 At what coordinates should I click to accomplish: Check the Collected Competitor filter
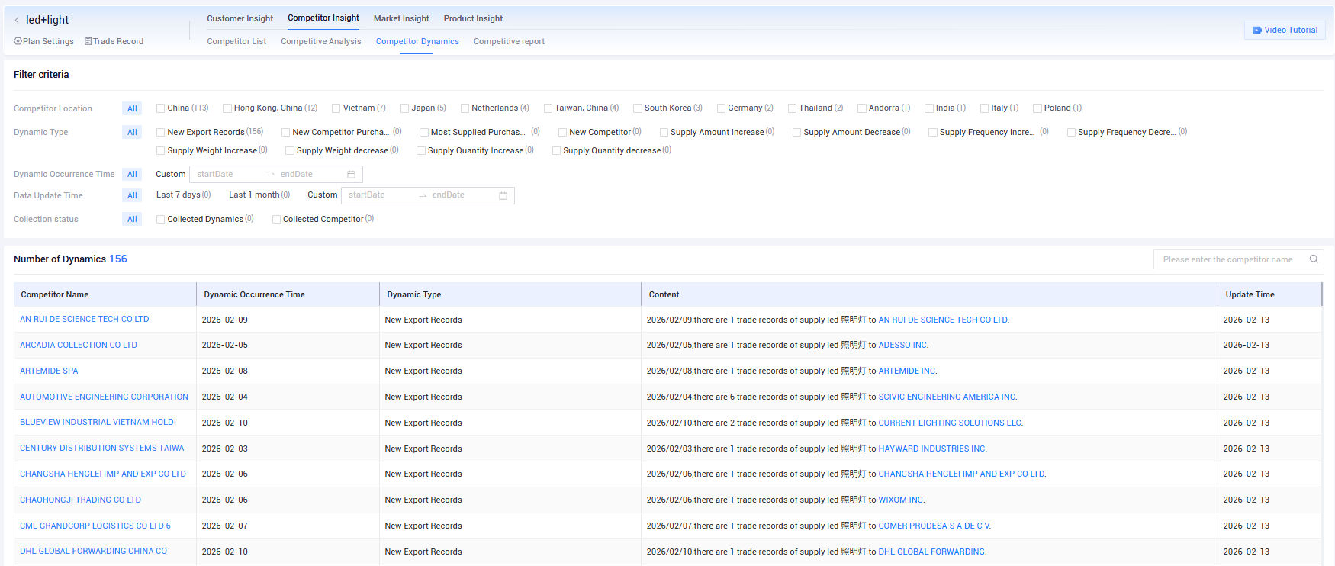(x=277, y=220)
